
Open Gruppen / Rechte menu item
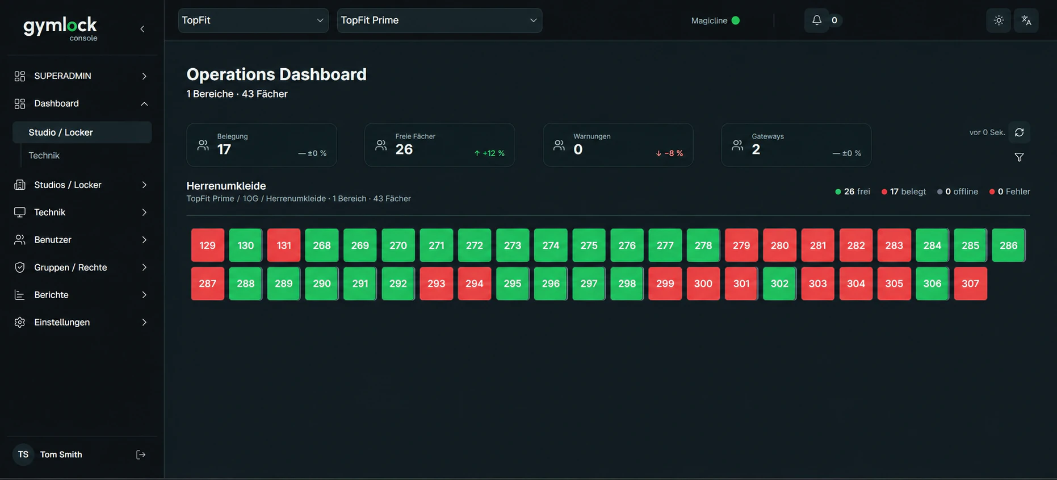click(82, 268)
